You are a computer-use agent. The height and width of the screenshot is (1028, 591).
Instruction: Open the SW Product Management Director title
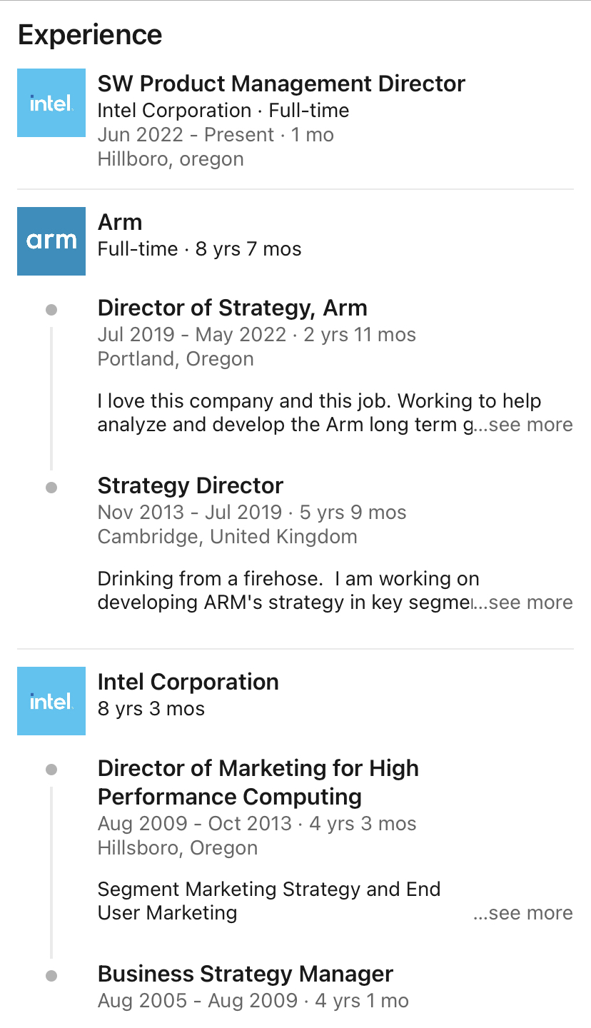(x=281, y=84)
